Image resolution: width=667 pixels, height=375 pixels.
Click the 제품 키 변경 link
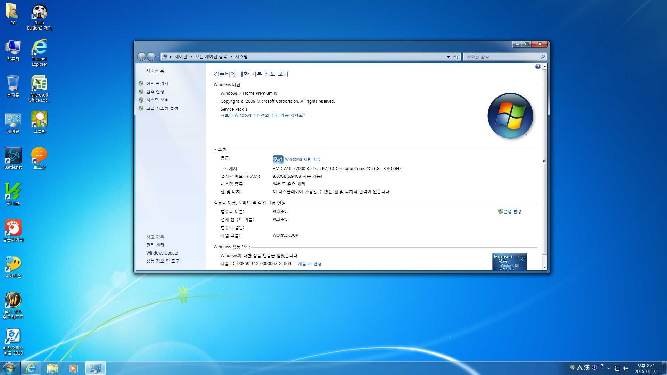click(x=310, y=264)
